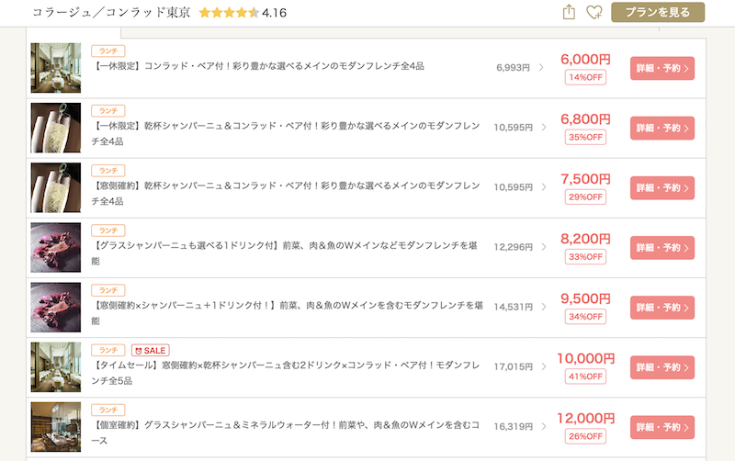Image resolution: width=735 pixels, height=461 pixels.
Task: Open 【窓側確約×シャンパーニュ+1ドリンク付！】 plan title
Action: click(287, 313)
